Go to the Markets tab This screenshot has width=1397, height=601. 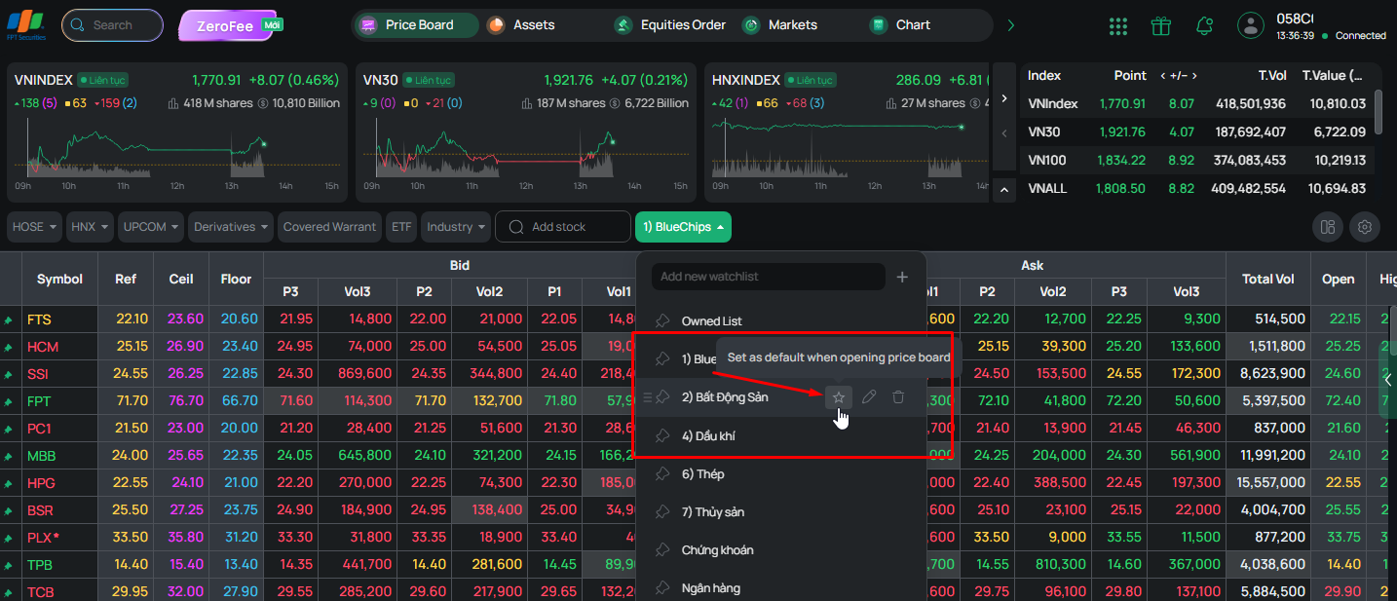click(780, 25)
